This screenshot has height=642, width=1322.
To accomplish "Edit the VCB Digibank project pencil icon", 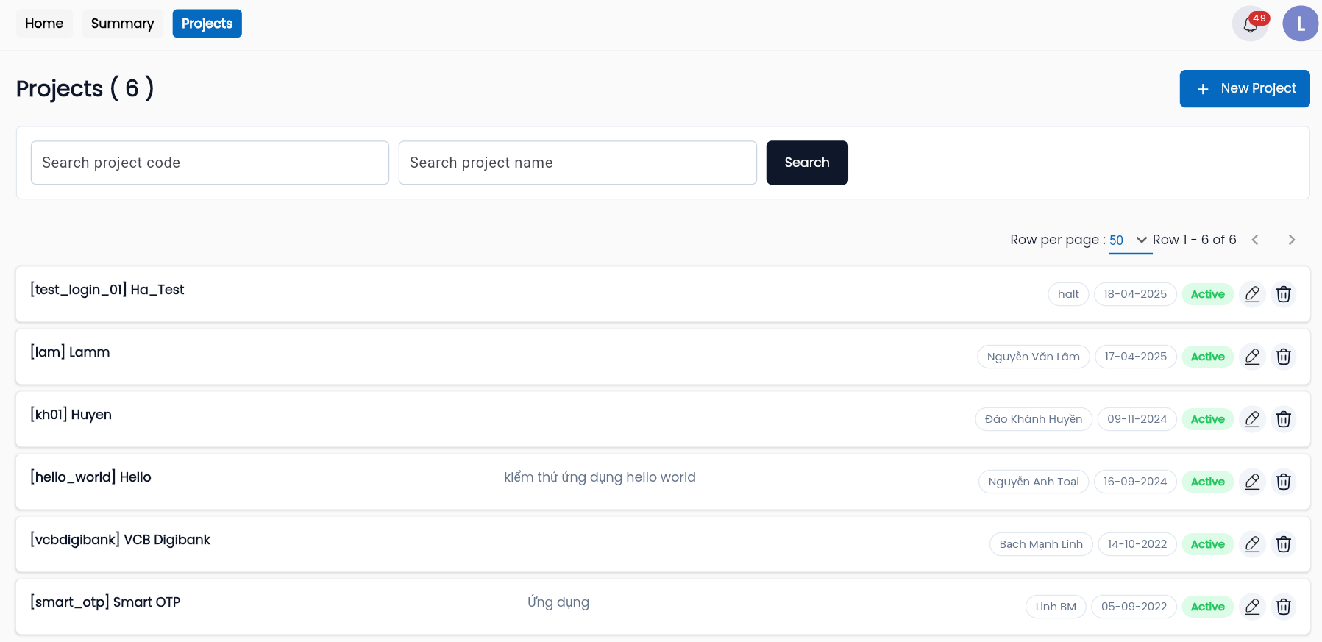I will (1252, 544).
